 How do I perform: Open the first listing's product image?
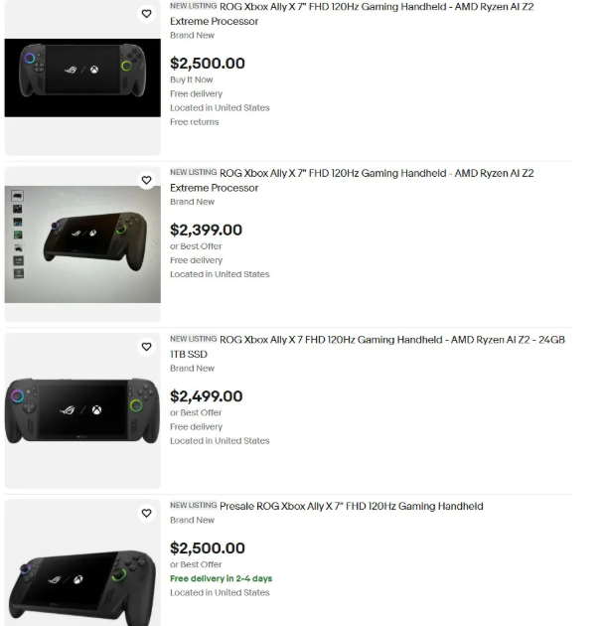pos(82,78)
